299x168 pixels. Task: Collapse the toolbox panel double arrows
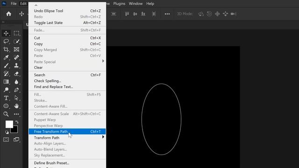pyautogui.click(x=3, y=22)
